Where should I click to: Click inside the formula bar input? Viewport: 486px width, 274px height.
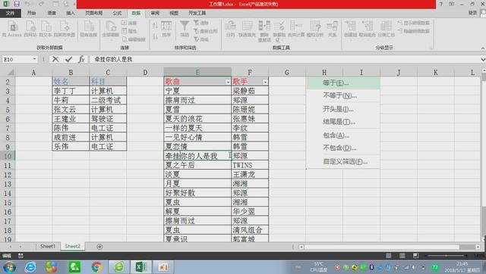coord(285,59)
